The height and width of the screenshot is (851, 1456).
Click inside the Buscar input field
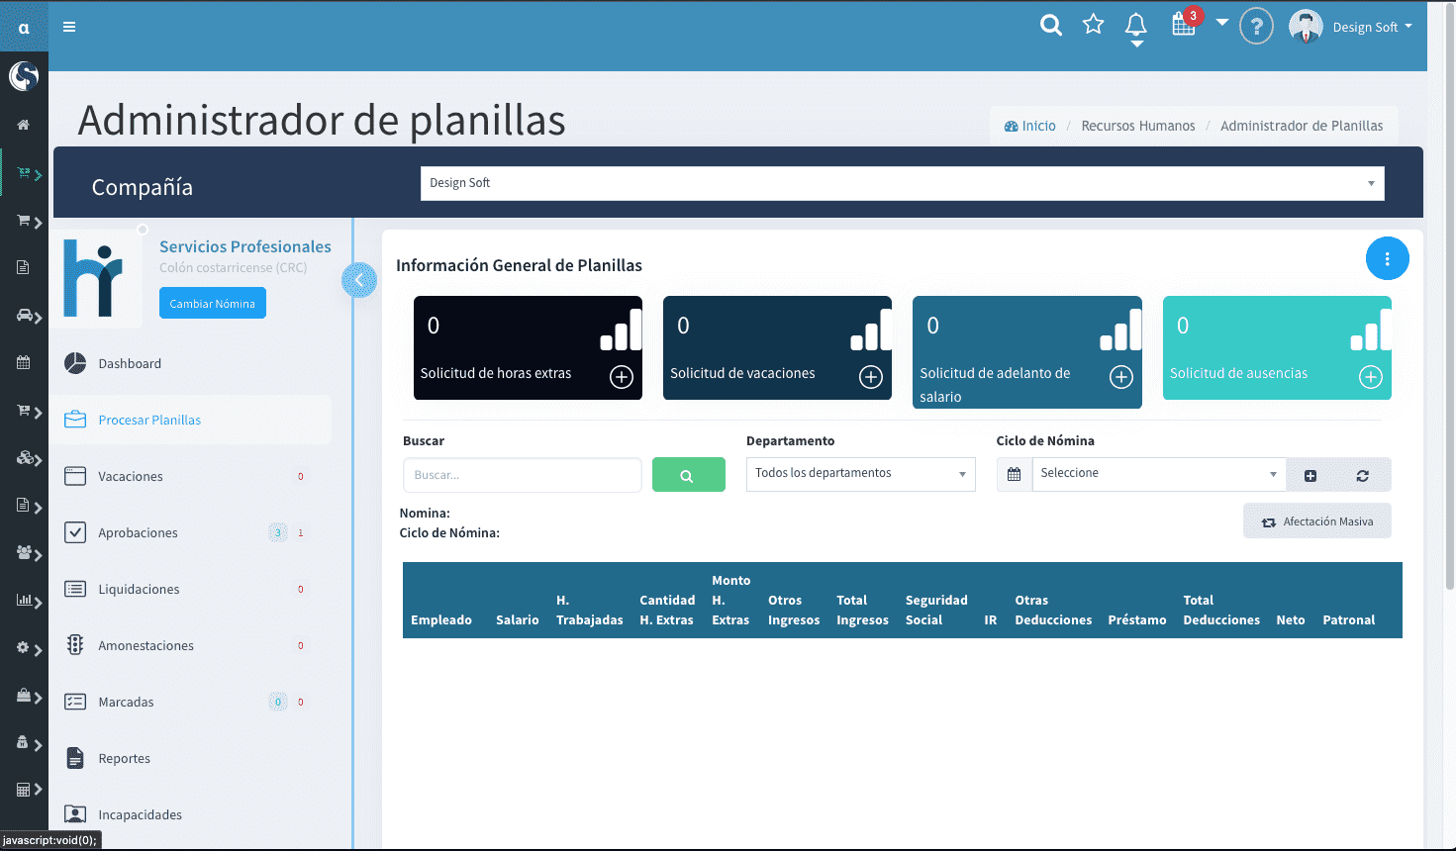click(x=522, y=475)
